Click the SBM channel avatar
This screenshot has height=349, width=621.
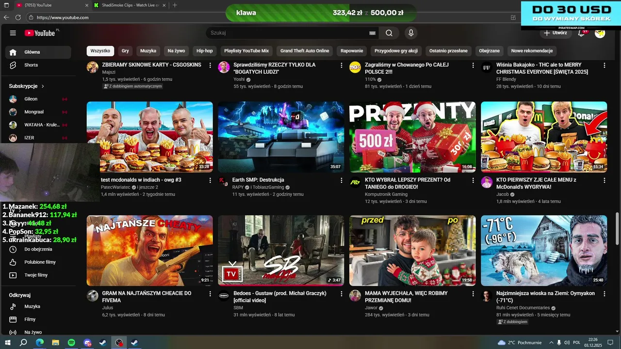point(224,296)
